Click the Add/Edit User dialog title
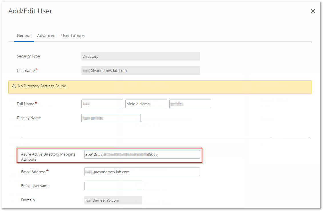This screenshot has width=323, height=211. (30, 11)
